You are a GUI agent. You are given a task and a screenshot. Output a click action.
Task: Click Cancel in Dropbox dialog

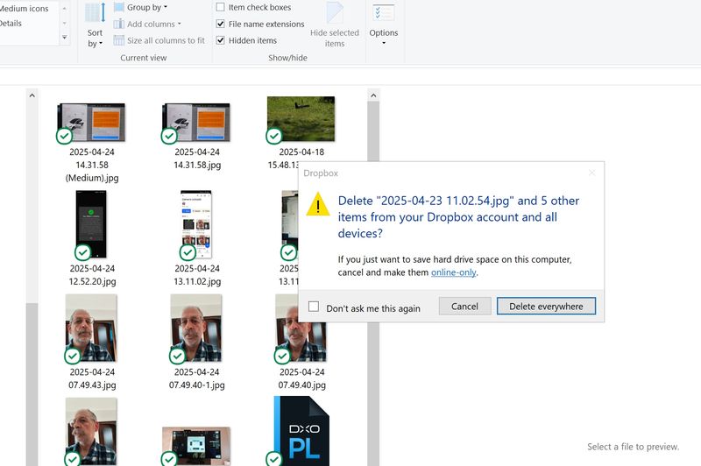(465, 307)
